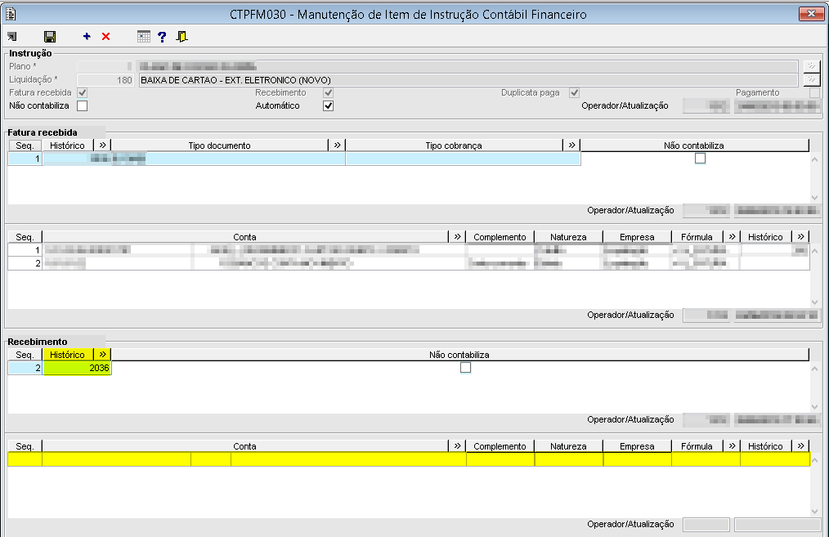
Task: Click Natureza header in Fatura recebida accounts grid
Action: (568, 237)
